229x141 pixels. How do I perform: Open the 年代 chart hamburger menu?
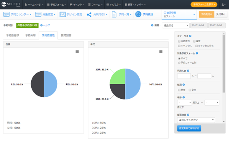coord(161,51)
